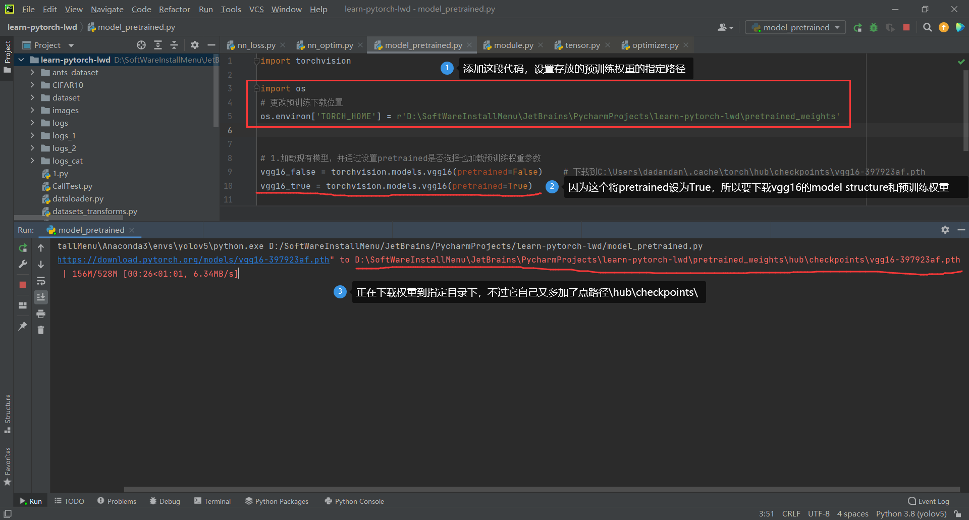Image resolution: width=969 pixels, height=520 pixels.
Task: Click the Down the stack trace arrow
Action: pos(41,264)
